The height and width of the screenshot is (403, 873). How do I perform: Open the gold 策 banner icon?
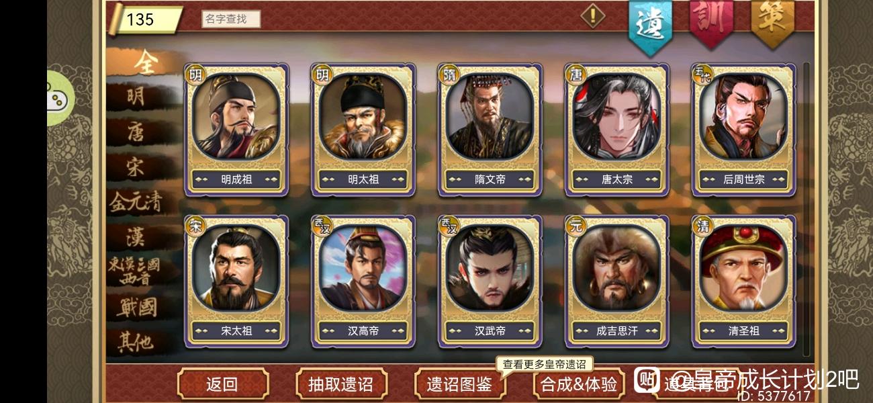click(772, 21)
